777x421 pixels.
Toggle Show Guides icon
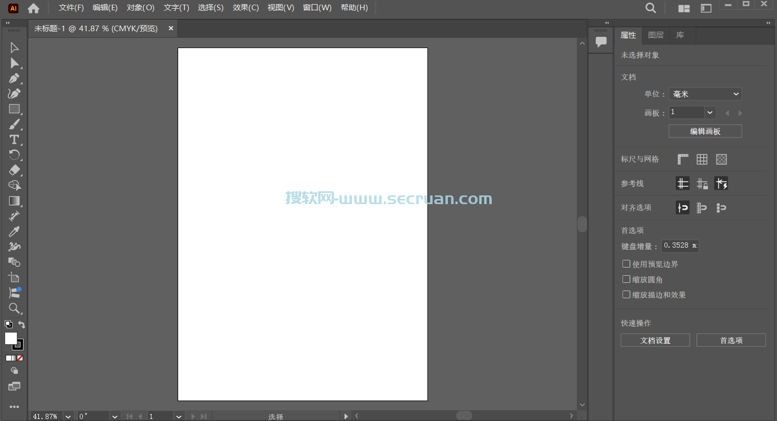pos(683,183)
